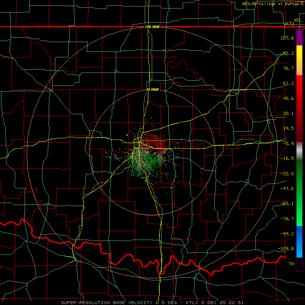Click the Super-Resolution Base Velocity caption

152,303
